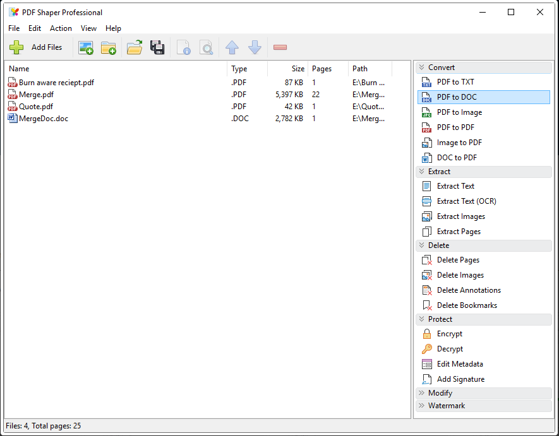Click the open project folder icon
Screen dimensions: 559x436
(x=135, y=47)
